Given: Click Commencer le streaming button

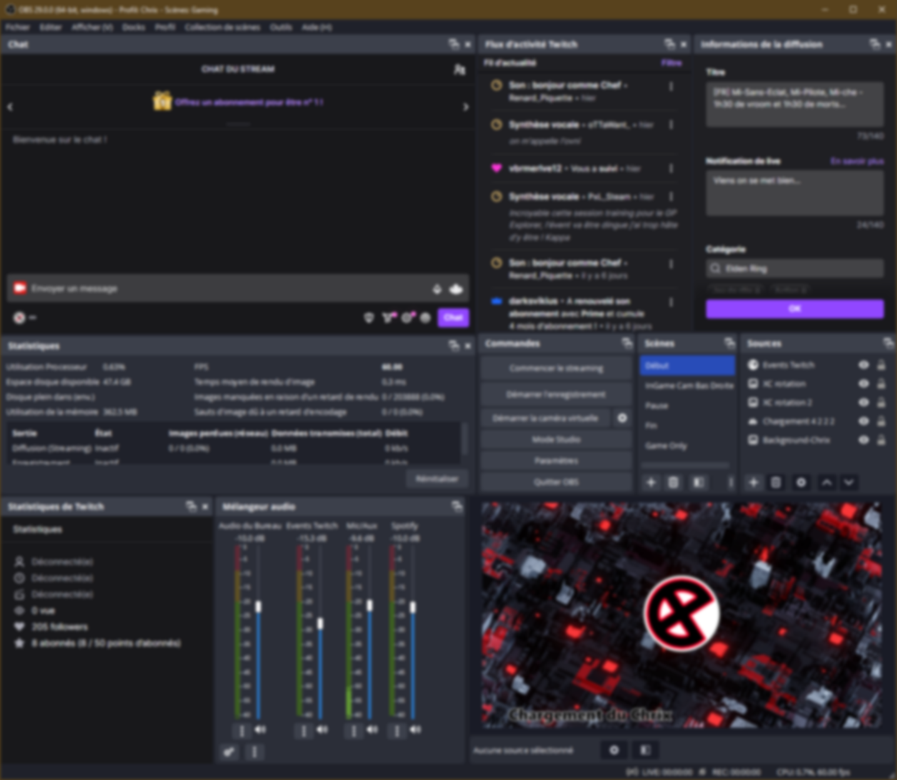Looking at the screenshot, I should pyautogui.click(x=556, y=368).
